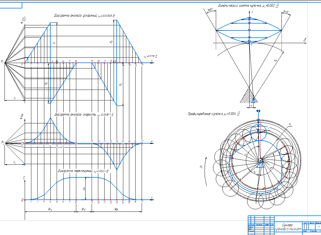Pick the φв angle dimension label

116,209
